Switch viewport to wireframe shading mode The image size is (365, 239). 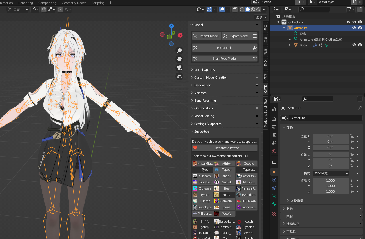[x=242, y=9]
